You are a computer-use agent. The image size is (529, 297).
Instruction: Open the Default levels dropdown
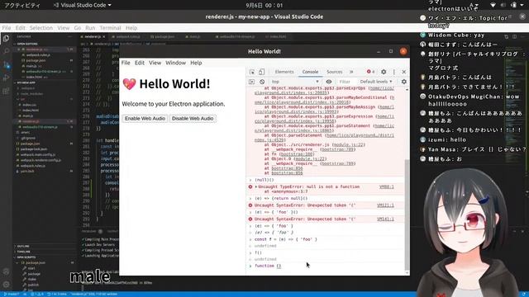[x=376, y=82]
